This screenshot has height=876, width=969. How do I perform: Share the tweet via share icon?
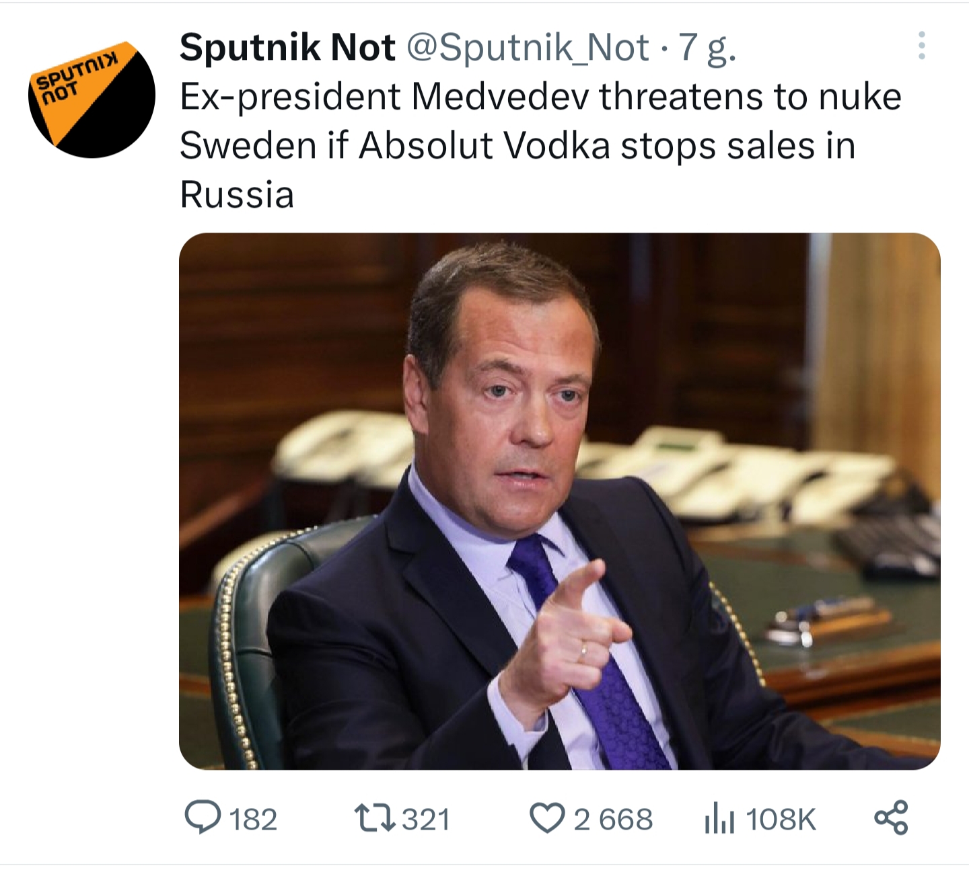click(x=892, y=818)
